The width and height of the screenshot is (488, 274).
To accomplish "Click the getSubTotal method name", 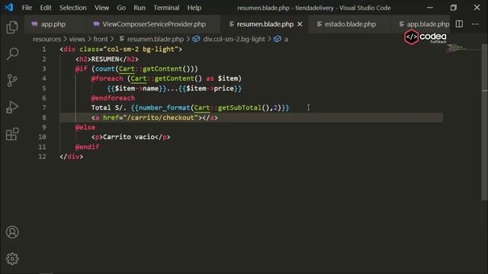I will (x=239, y=108).
